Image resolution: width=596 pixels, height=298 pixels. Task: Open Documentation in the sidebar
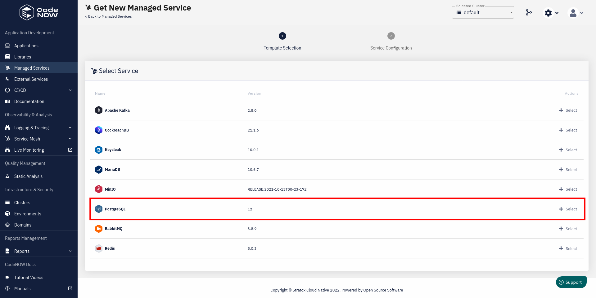pyautogui.click(x=39, y=101)
